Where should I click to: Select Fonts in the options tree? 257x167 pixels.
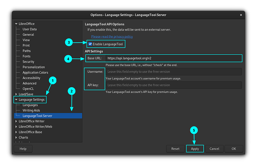click(x=26, y=56)
